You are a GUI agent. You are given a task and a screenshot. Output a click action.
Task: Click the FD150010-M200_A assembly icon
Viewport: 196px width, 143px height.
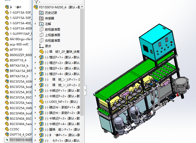point(36,7)
